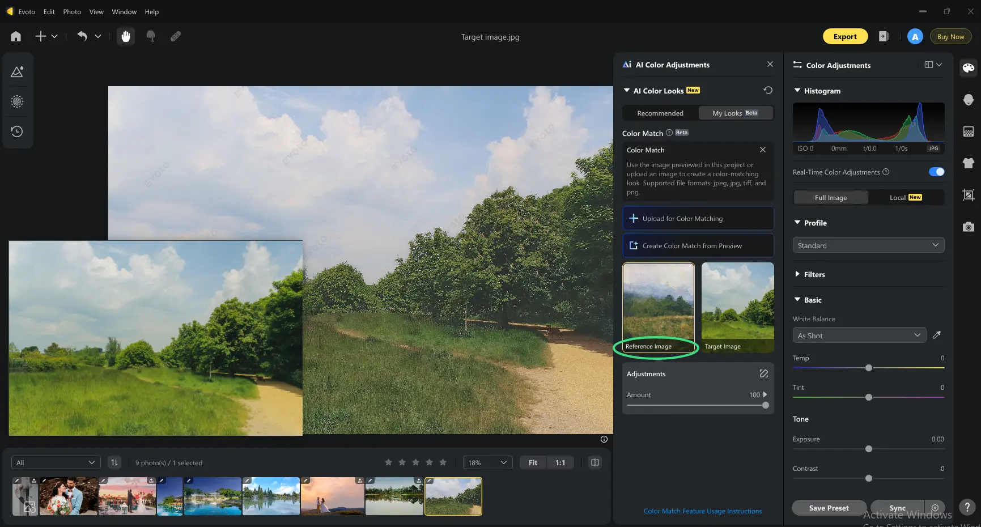
Task: Pick white balance with eyedropper
Action: (937, 335)
